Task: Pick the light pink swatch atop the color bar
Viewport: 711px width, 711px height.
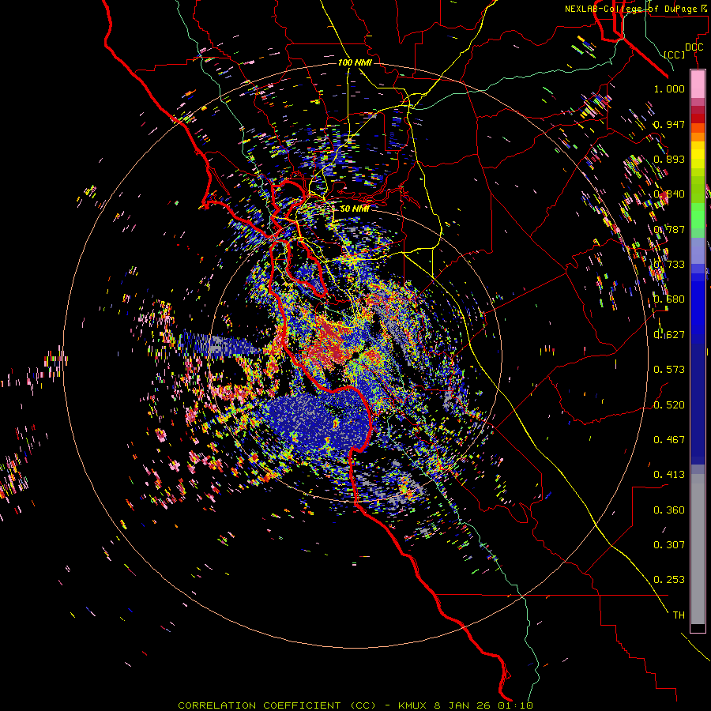Action: [x=698, y=84]
